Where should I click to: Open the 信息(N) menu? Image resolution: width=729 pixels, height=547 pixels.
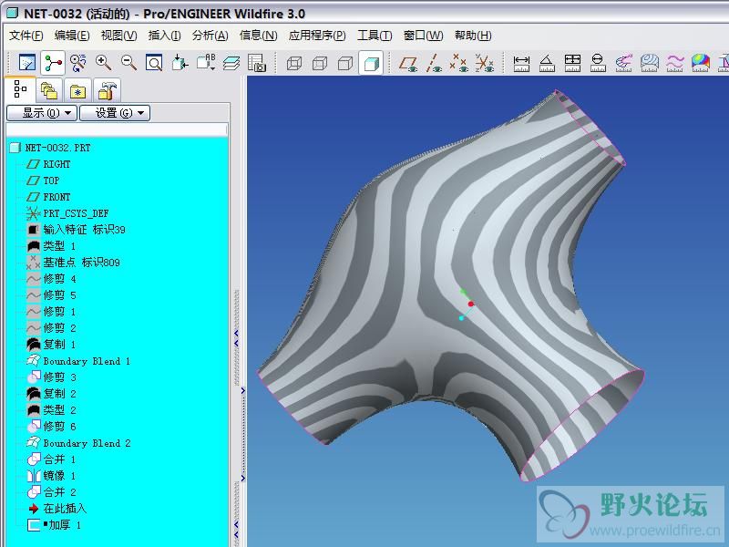pyautogui.click(x=258, y=36)
